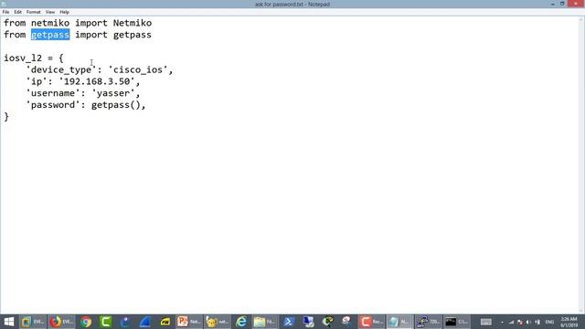Open the taskbar clock and date
Image resolution: width=585 pixels, height=329 pixels.
[x=569, y=322]
